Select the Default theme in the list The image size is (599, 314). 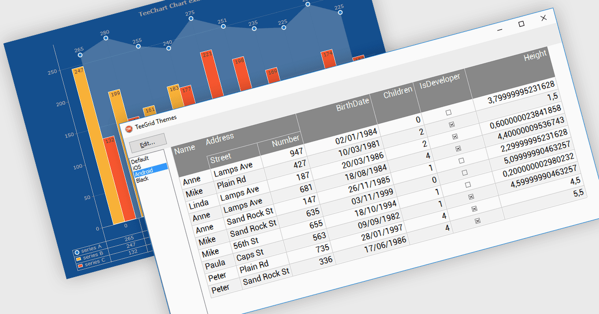tap(140, 160)
